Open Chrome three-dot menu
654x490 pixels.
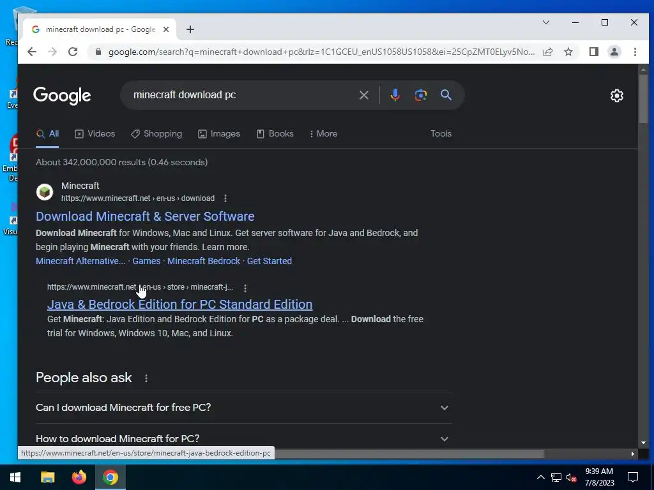(x=635, y=52)
